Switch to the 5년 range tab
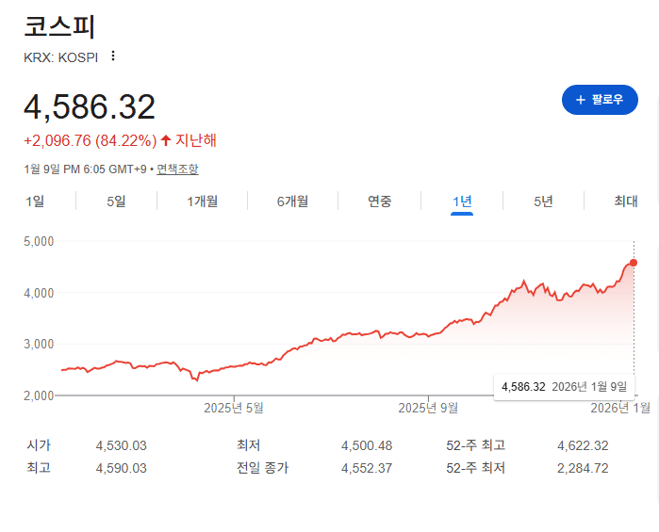This screenshot has width=659, height=532. 544,201
